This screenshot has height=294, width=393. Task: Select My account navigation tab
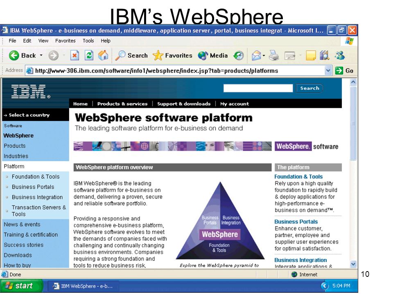coord(234,104)
